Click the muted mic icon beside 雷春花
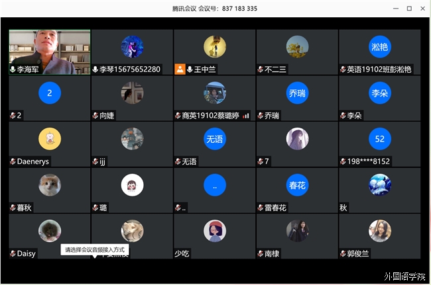Image resolution: width=431 pixels, height=285 pixels. pyautogui.click(x=261, y=208)
